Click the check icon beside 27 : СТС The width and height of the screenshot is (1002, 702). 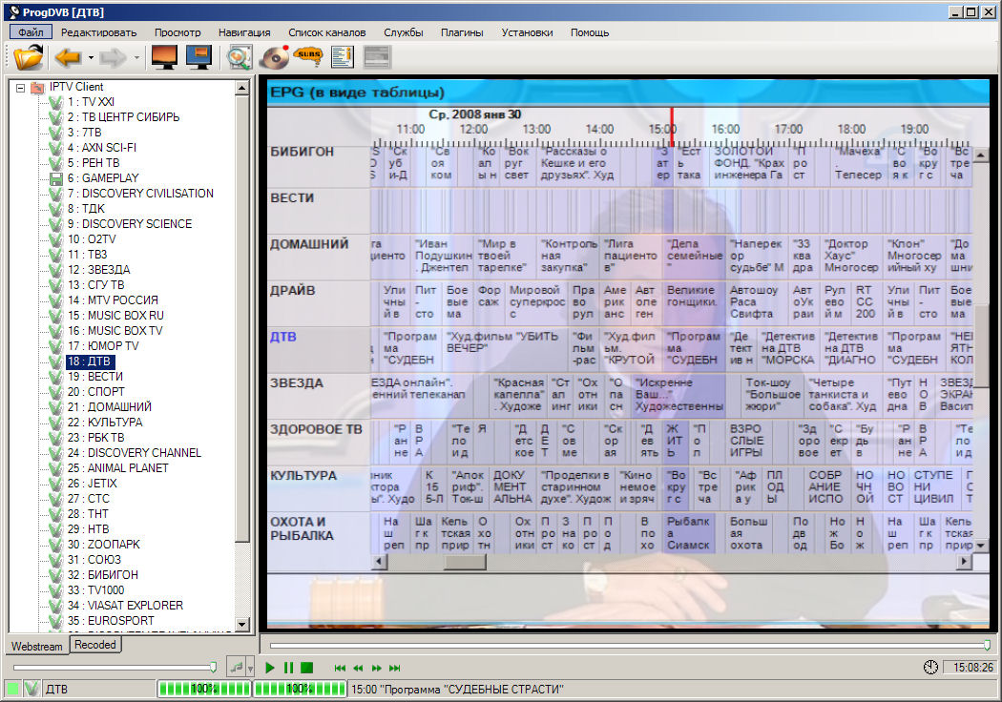pos(56,499)
